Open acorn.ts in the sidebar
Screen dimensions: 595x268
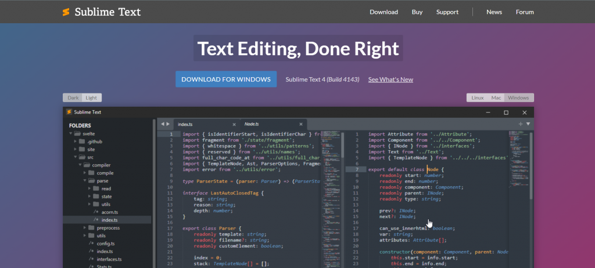click(110, 212)
